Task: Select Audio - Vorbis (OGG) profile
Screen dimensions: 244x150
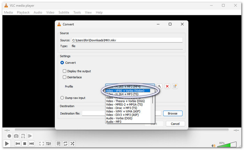Action: point(128,118)
